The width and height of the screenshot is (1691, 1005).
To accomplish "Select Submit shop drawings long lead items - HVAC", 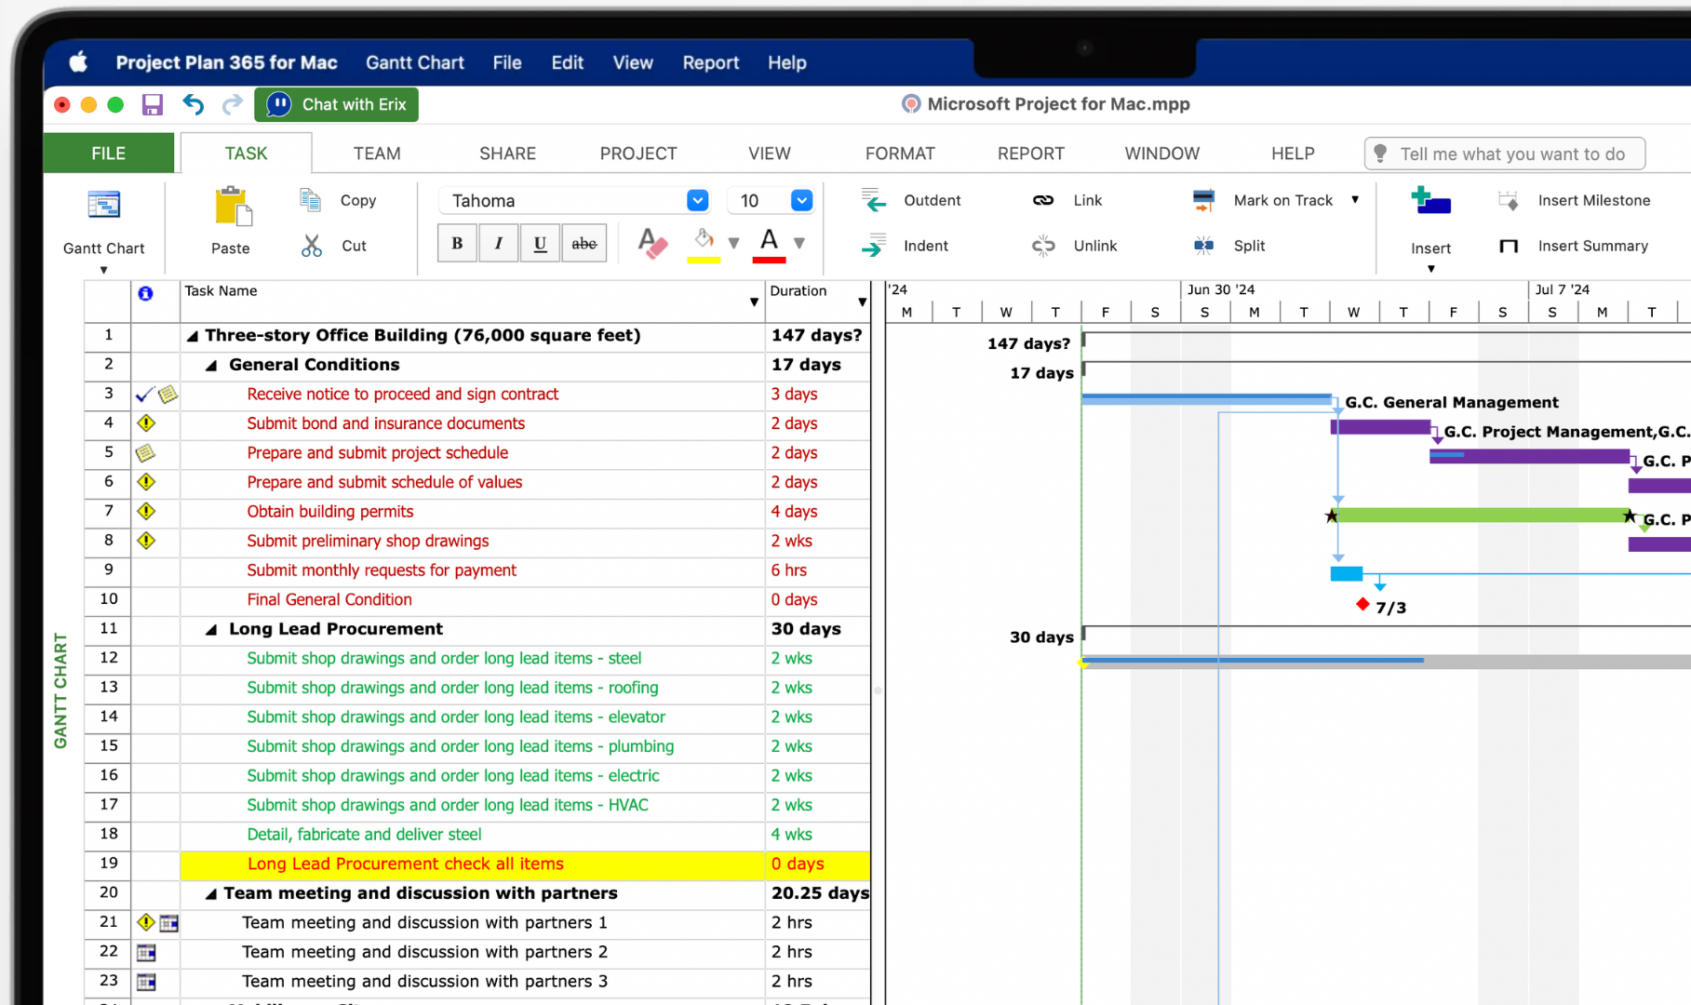I will point(448,806).
